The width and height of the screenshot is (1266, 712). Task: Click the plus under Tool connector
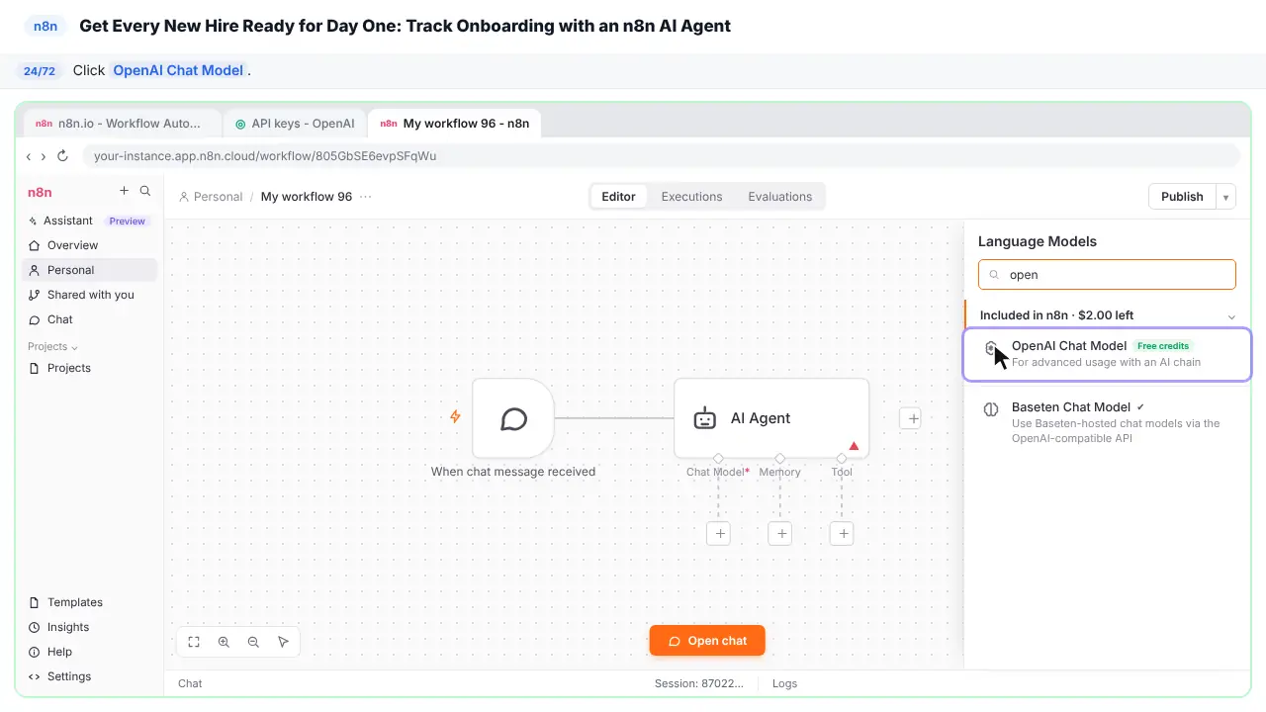click(842, 534)
